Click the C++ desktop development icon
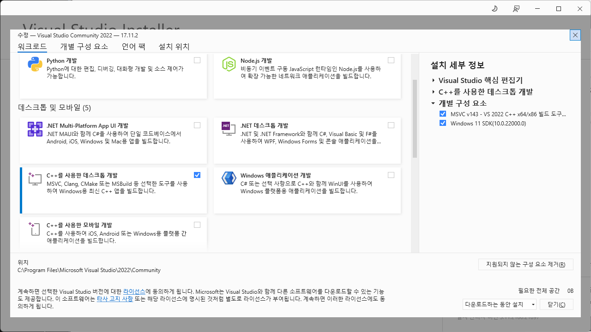Screen dimensions: 591x332 pyautogui.click(x=35, y=179)
